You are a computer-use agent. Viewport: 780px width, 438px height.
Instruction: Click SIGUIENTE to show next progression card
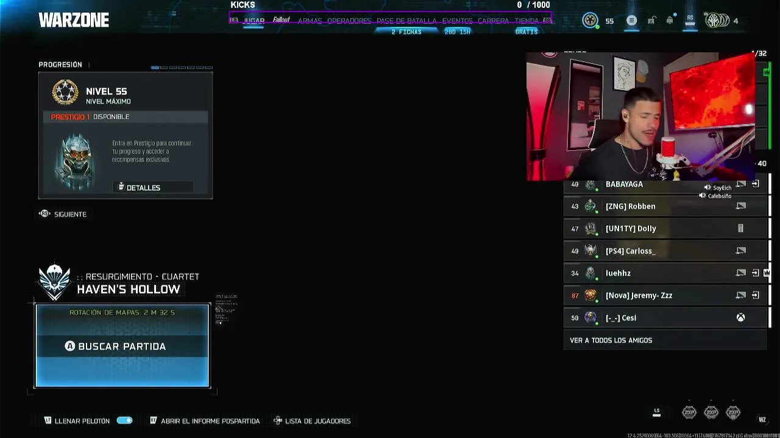click(63, 214)
